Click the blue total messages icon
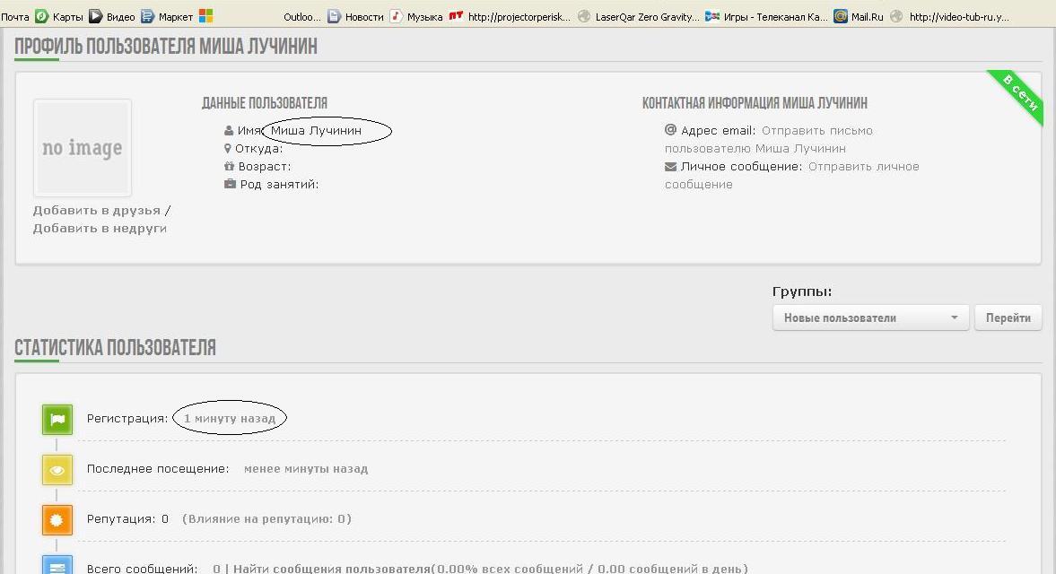The height and width of the screenshot is (574, 1056). [57, 567]
